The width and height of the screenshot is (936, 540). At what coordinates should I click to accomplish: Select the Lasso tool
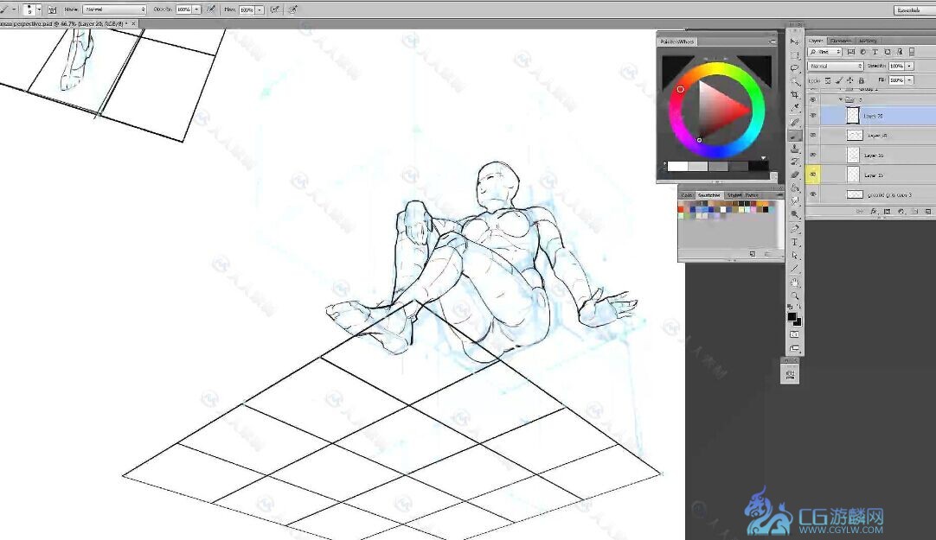pos(795,68)
